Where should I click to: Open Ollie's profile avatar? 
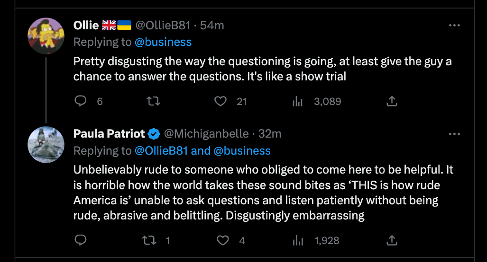click(46, 36)
